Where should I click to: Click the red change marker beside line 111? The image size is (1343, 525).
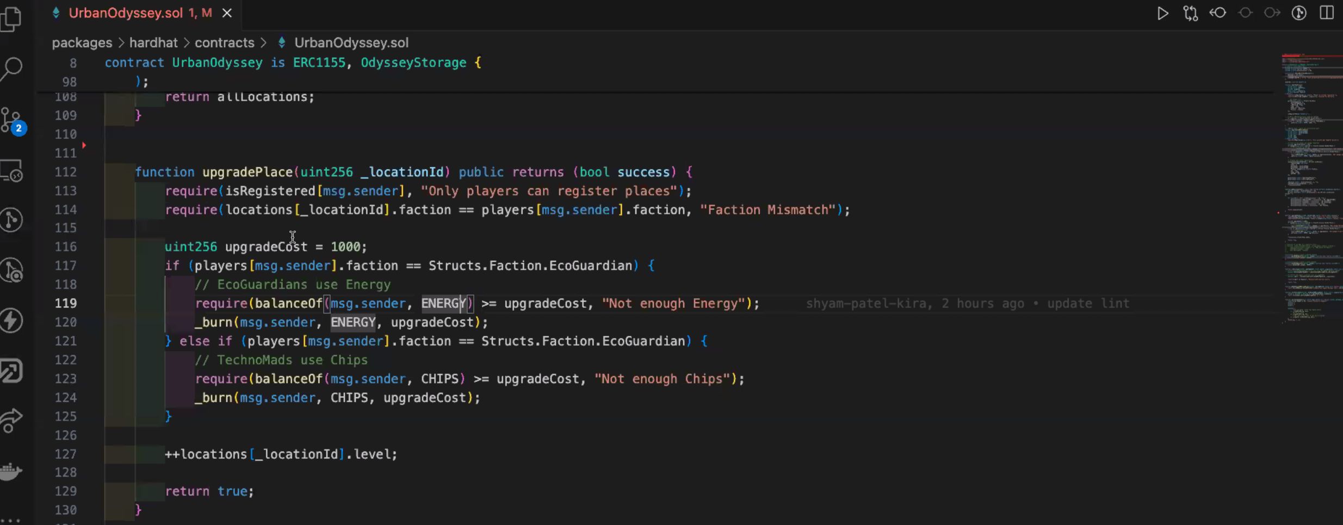[x=84, y=145]
